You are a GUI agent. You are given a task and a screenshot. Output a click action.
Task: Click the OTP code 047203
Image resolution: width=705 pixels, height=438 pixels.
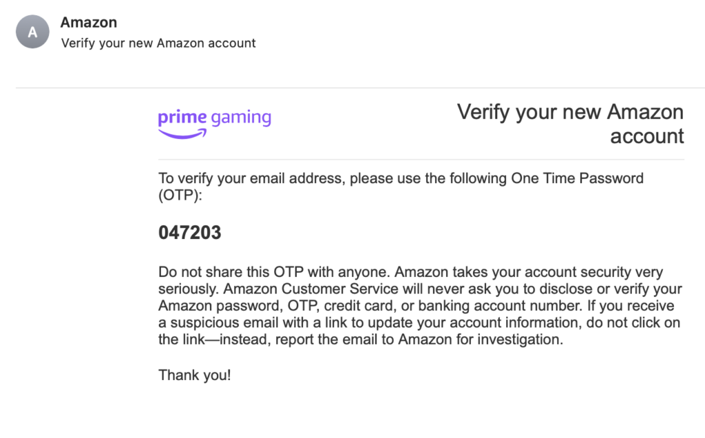pos(190,233)
